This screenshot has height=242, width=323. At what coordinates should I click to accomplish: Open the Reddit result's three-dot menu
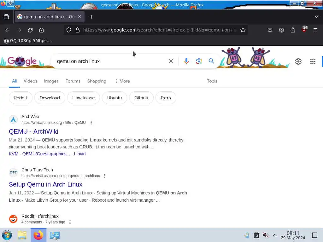[x=70, y=222]
